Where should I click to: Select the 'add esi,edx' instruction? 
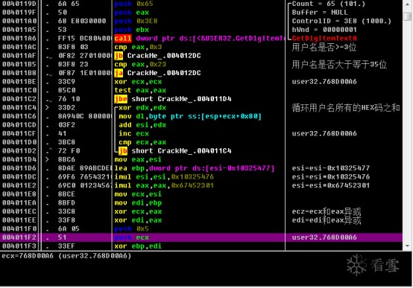(x=142, y=125)
